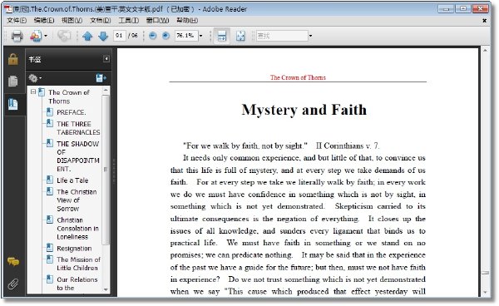Open the Attachments paperclip panel

[x=13, y=284]
